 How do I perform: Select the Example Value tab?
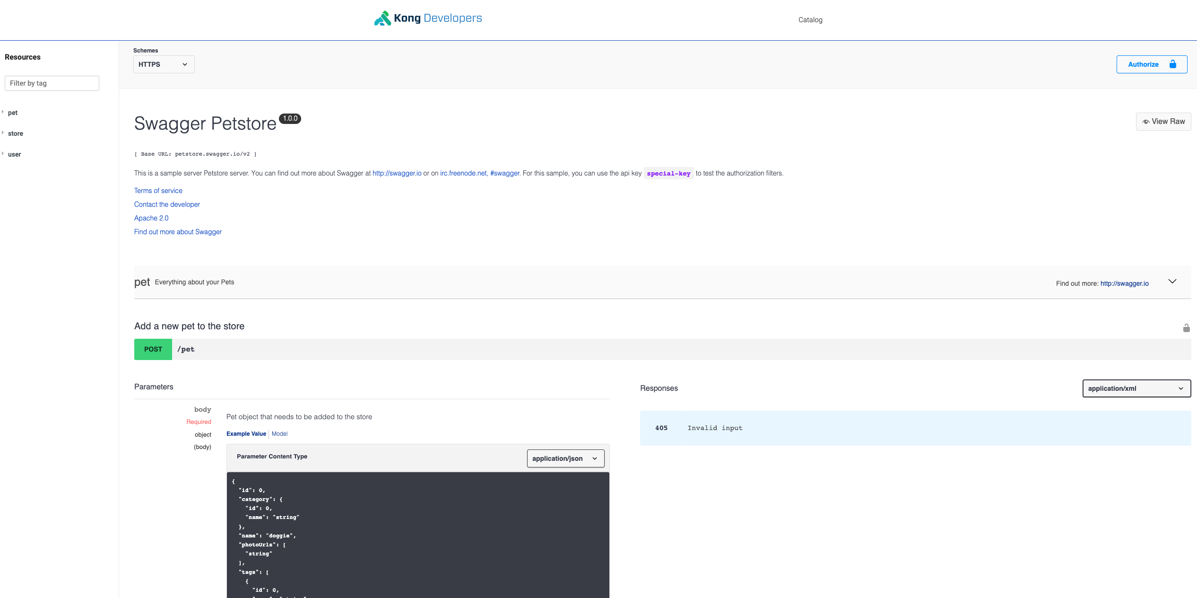(x=246, y=433)
